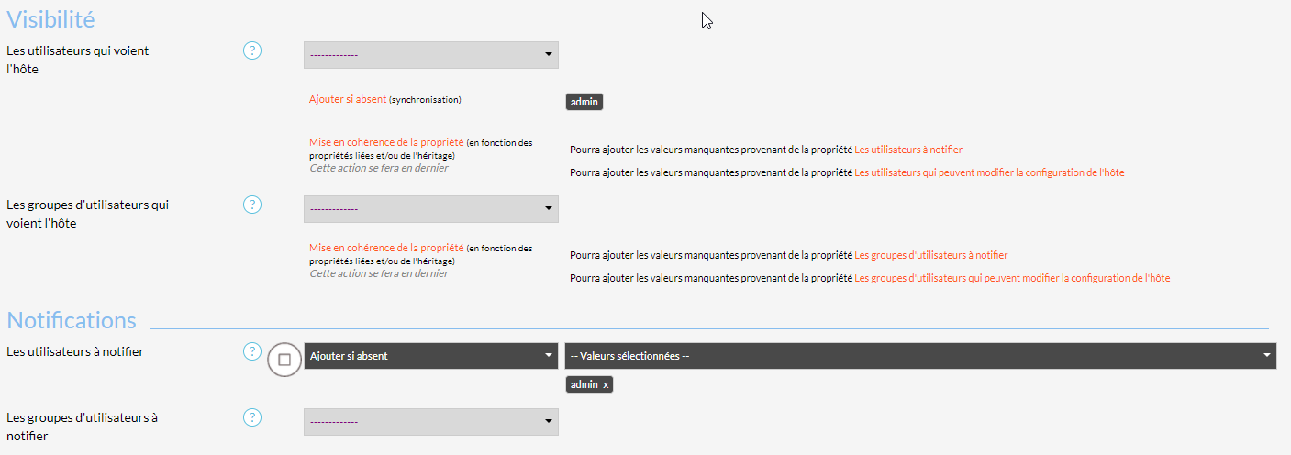The height and width of the screenshot is (455, 1291).
Task: Click the "Notifications" section heading
Action: [x=72, y=320]
